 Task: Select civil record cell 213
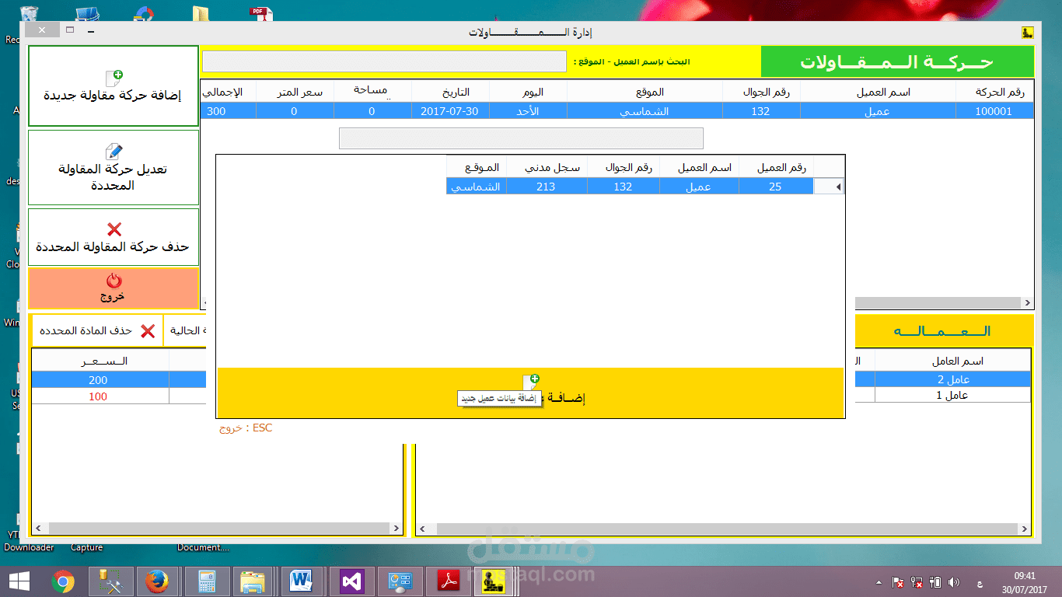point(546,187)
